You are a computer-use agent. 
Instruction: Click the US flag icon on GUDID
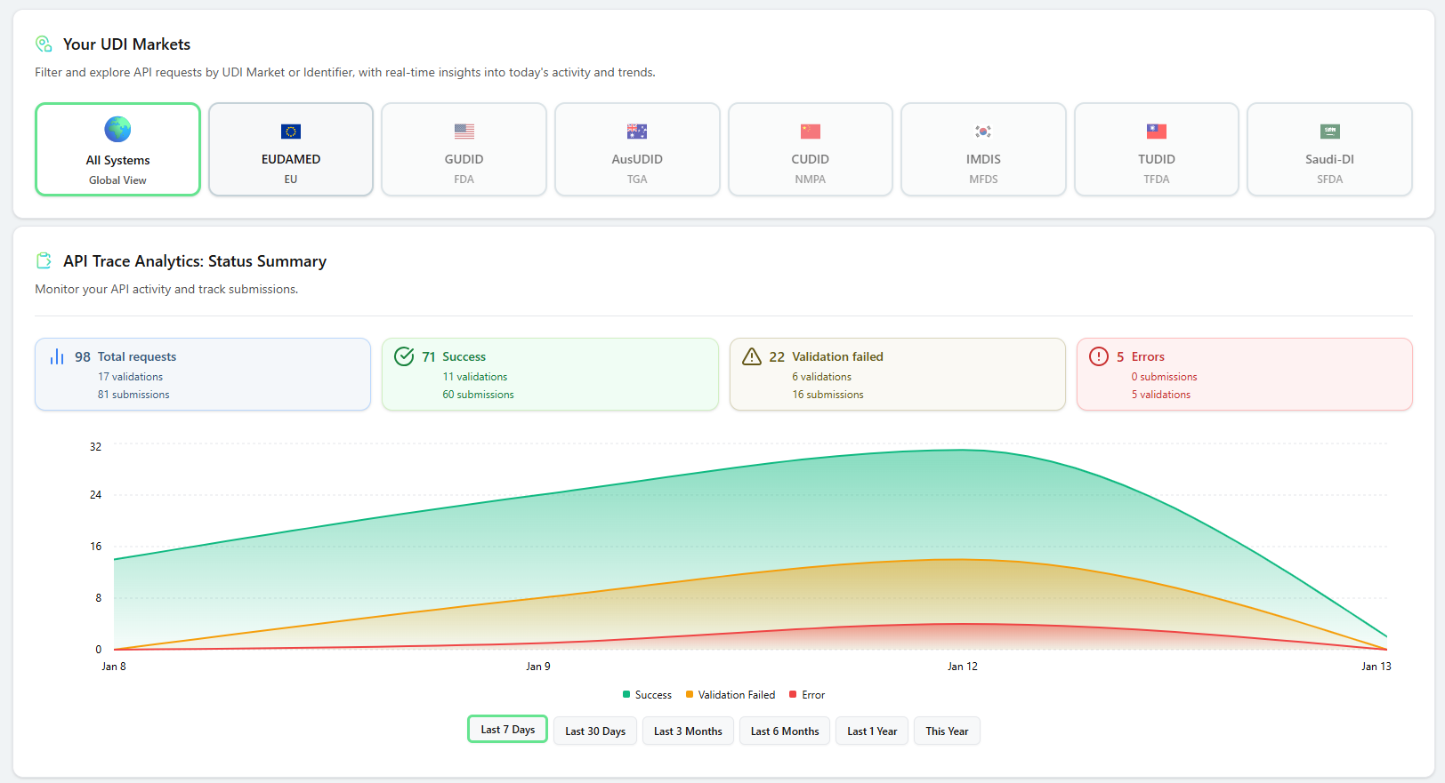464,132
